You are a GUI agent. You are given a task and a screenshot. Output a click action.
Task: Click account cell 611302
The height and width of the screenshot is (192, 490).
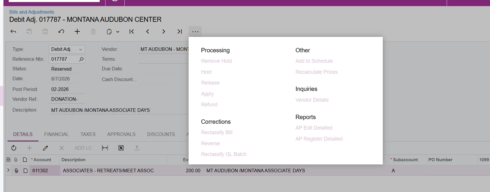(45, 171)
